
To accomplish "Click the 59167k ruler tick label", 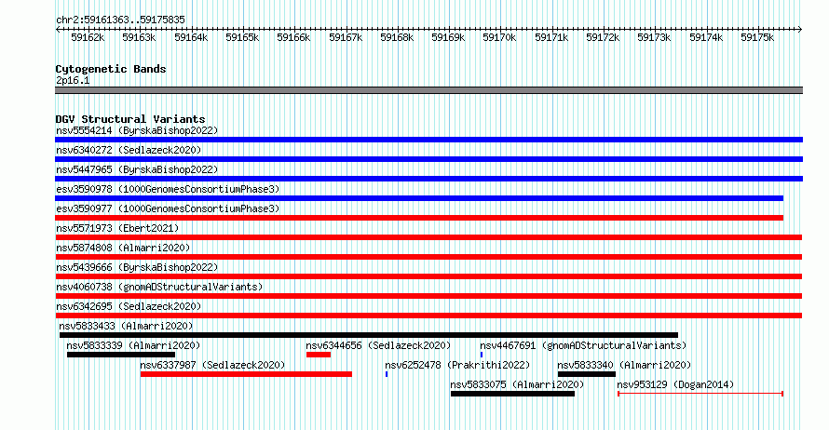I will (x=346, y=37).
